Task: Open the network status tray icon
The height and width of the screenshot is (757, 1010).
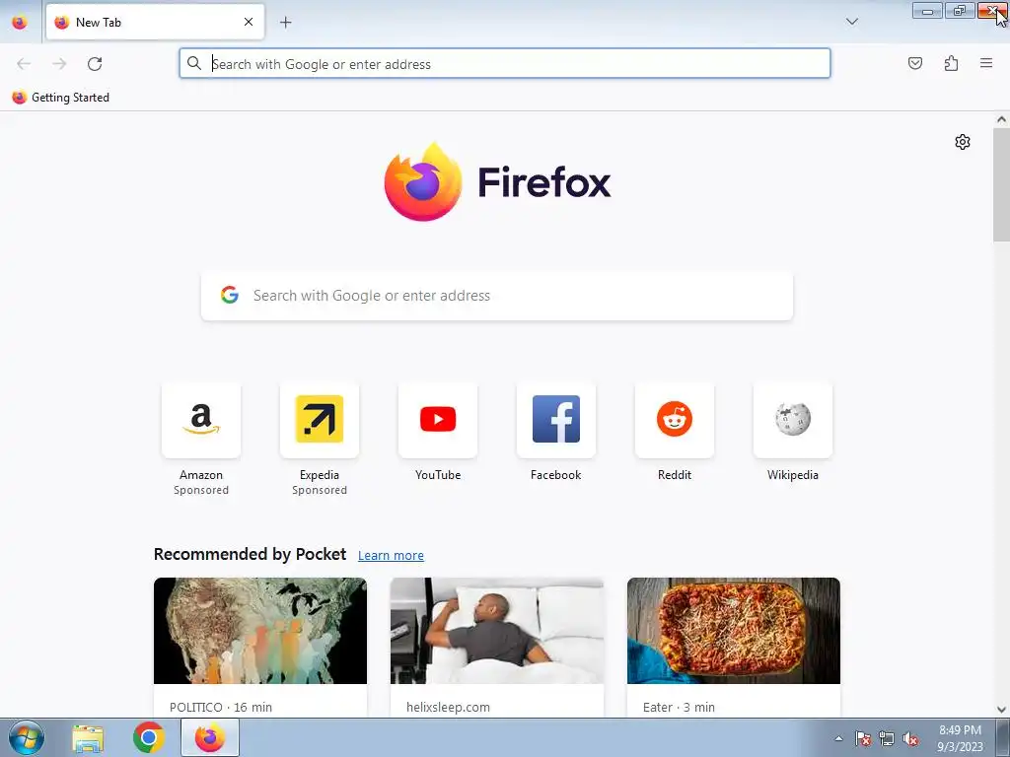Action: 887,738
